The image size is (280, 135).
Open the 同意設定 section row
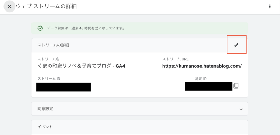click(x=140, y=109)
